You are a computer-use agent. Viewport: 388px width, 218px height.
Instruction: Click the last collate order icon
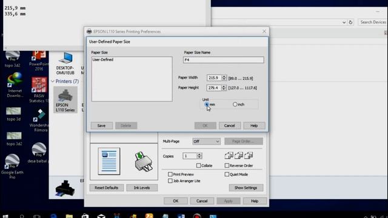pos(249,156)
